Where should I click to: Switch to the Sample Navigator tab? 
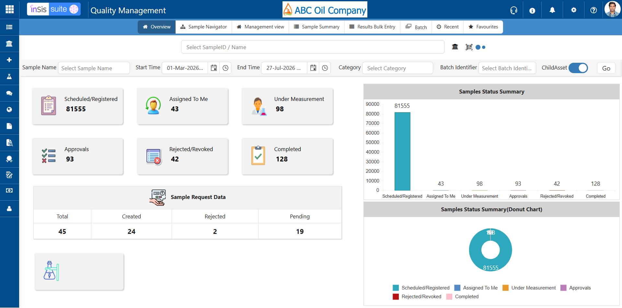tap(204, 27)
